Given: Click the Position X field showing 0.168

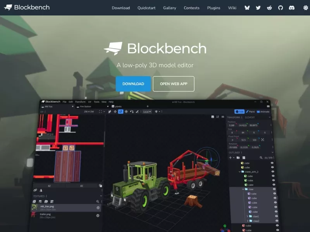Looking at the screenshot, I should click(232, 125).
